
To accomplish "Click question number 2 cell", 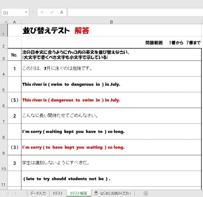I will click(14, 116).
